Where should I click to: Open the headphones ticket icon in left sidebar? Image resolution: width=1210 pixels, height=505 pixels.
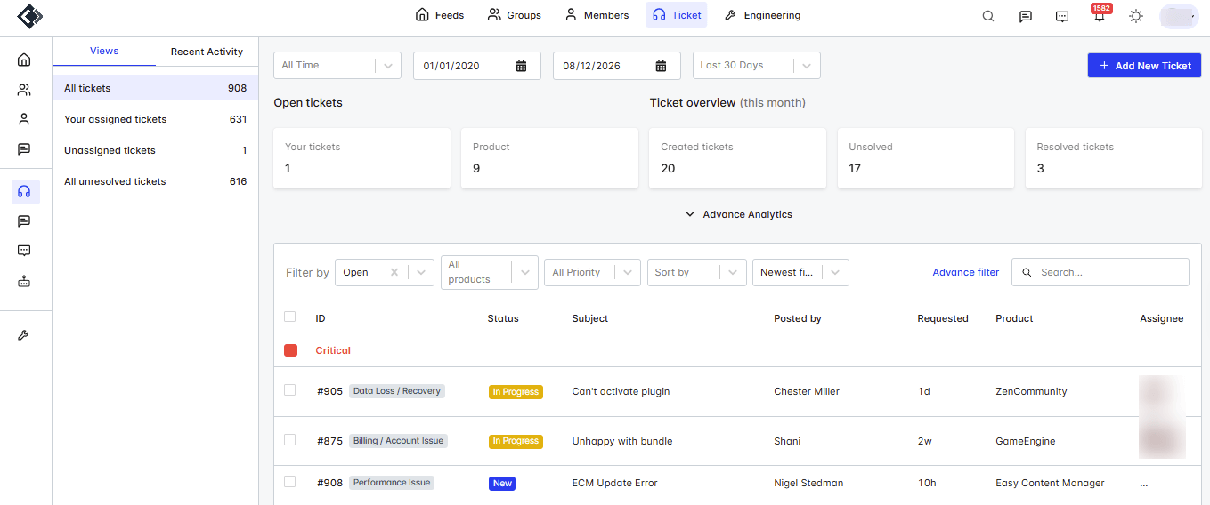click(25, 191)
